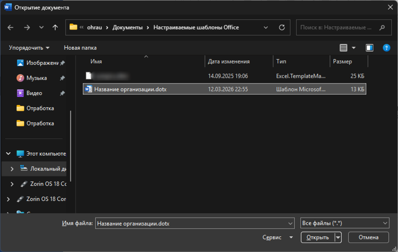Open the Упорядочить menu

coord(29,48)
